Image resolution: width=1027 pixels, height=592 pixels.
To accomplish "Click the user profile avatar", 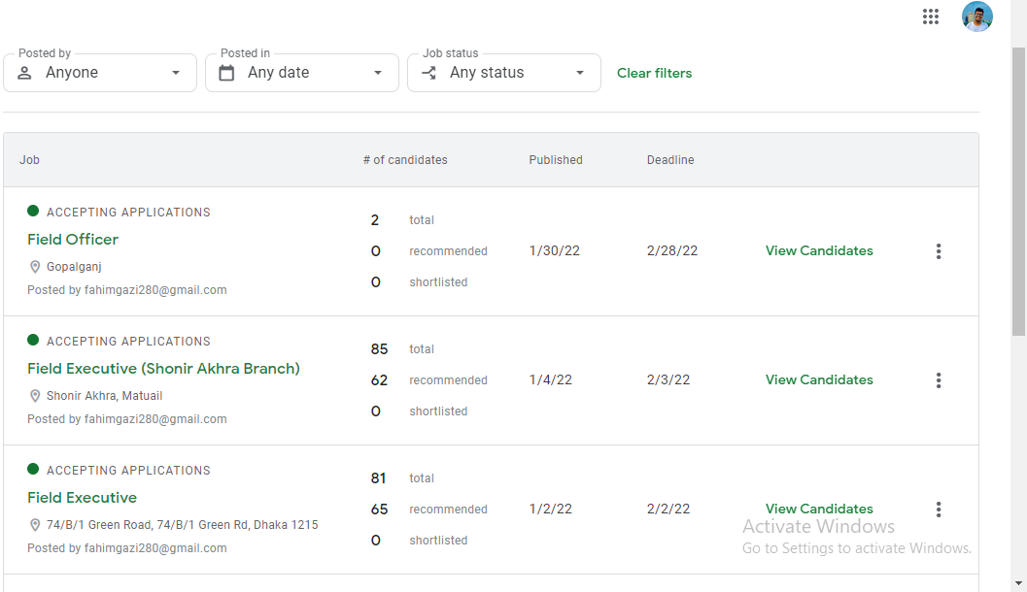I will point(976,16).
